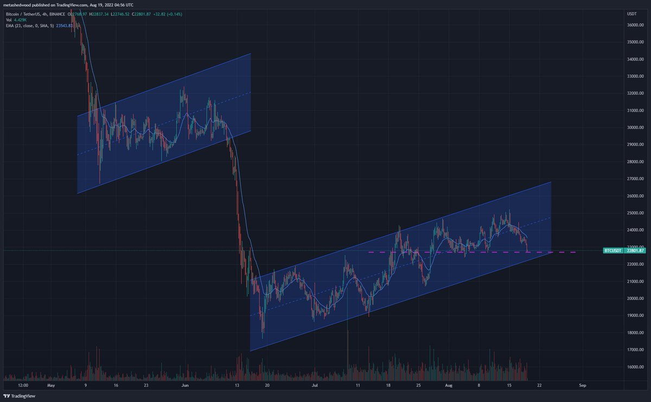Click the date label 11 after Jul
The height and width of the screenshot is (402, 651).
358,385
